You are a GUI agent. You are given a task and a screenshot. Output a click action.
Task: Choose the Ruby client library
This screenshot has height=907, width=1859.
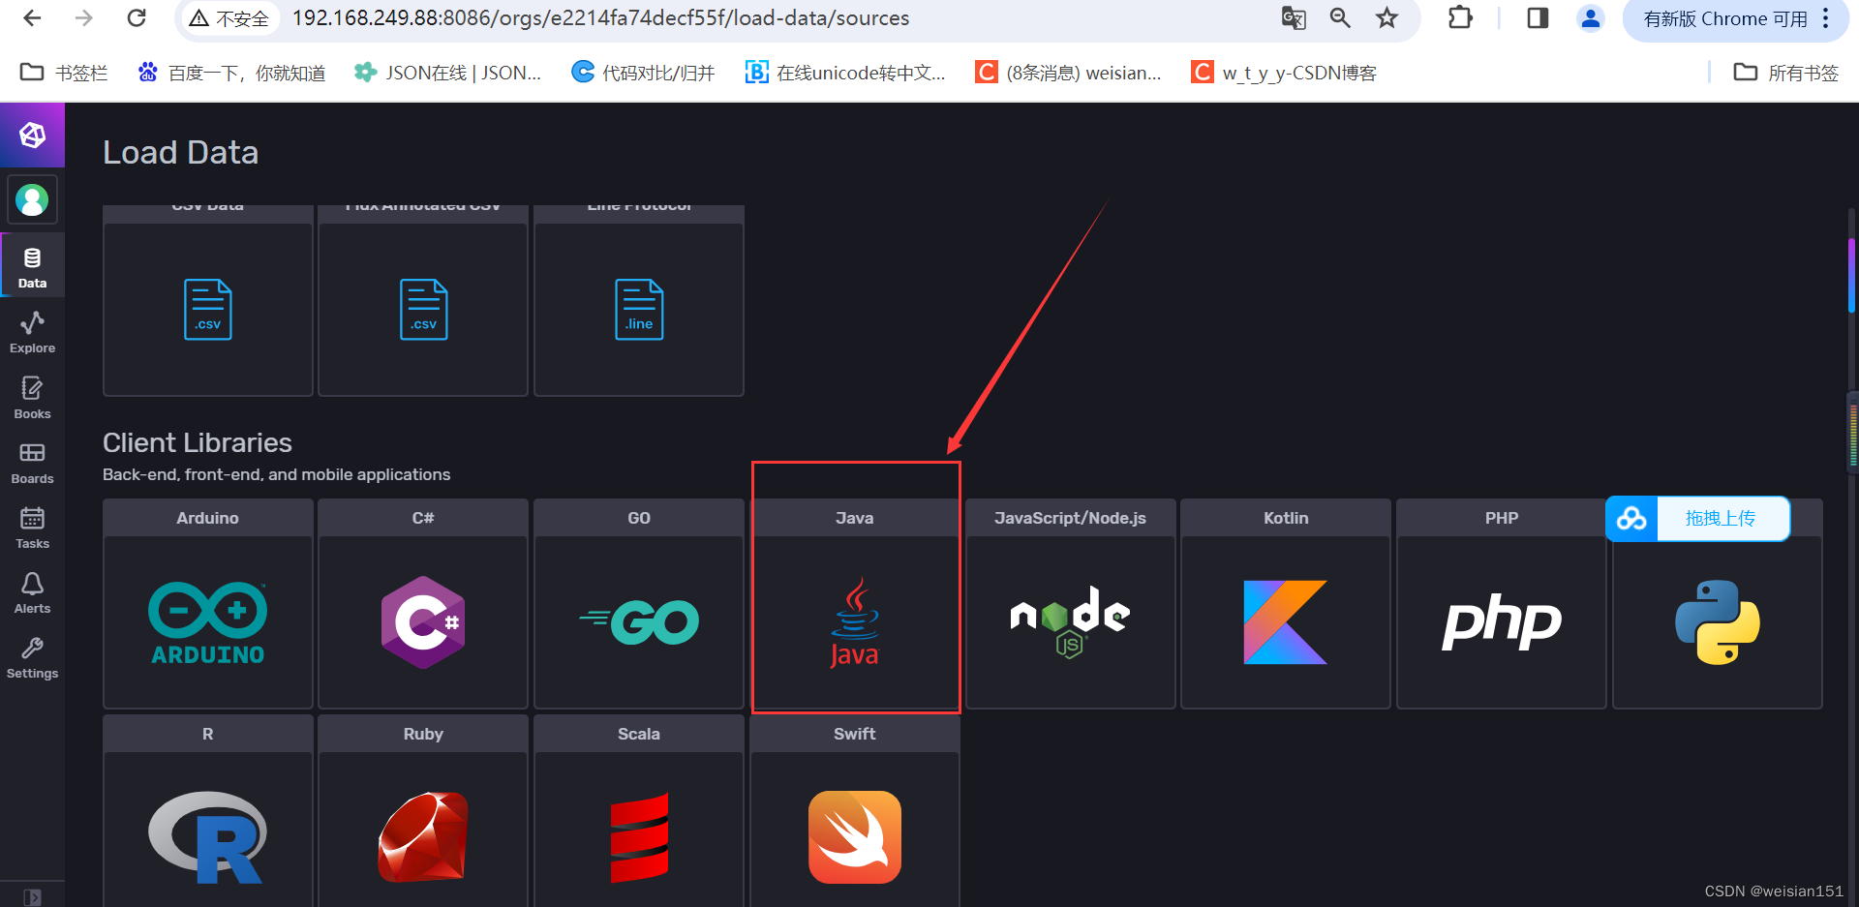[423, 811]
